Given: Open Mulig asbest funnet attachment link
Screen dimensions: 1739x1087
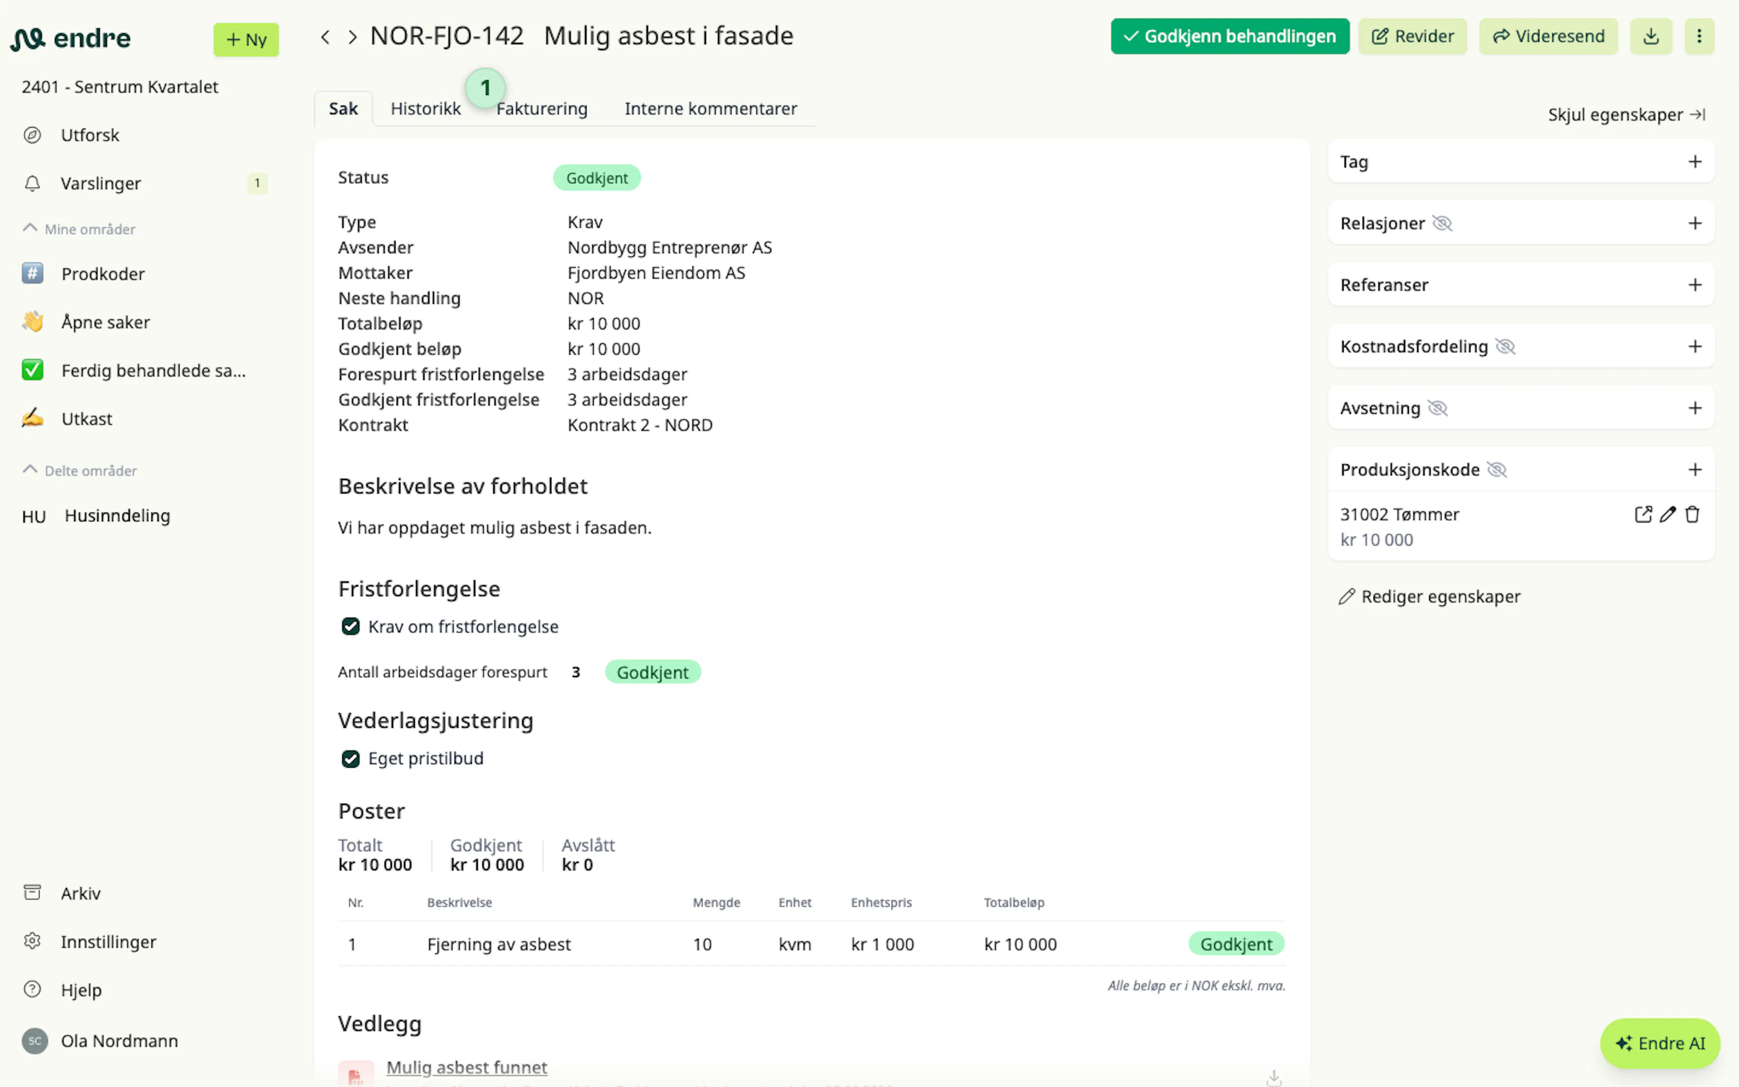Looking at the screenshot, I should (x=467, y=1068).
